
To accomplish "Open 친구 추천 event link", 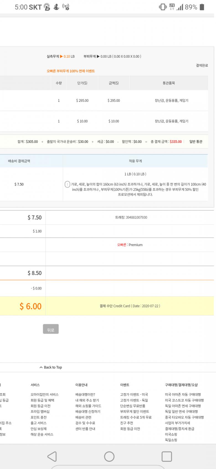I will 127,423.
